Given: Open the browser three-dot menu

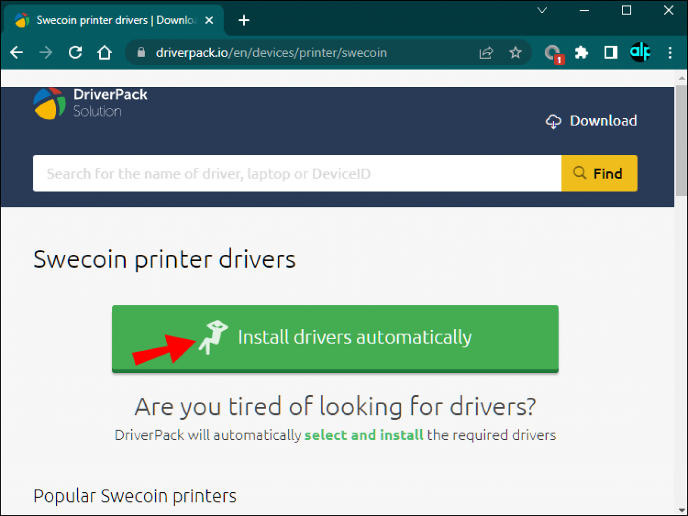Looking at the screenshot, I should 670,52.
